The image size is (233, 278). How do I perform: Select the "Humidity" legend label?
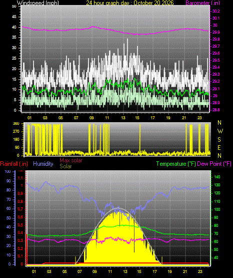(43, 164)
